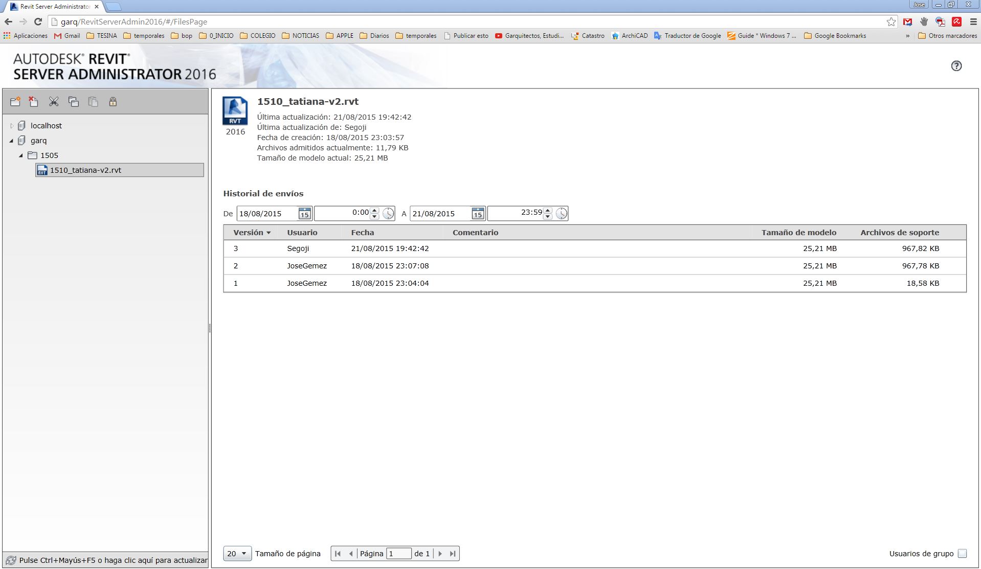
Task: Go to the last page button
Action: (x=453, y=554)
